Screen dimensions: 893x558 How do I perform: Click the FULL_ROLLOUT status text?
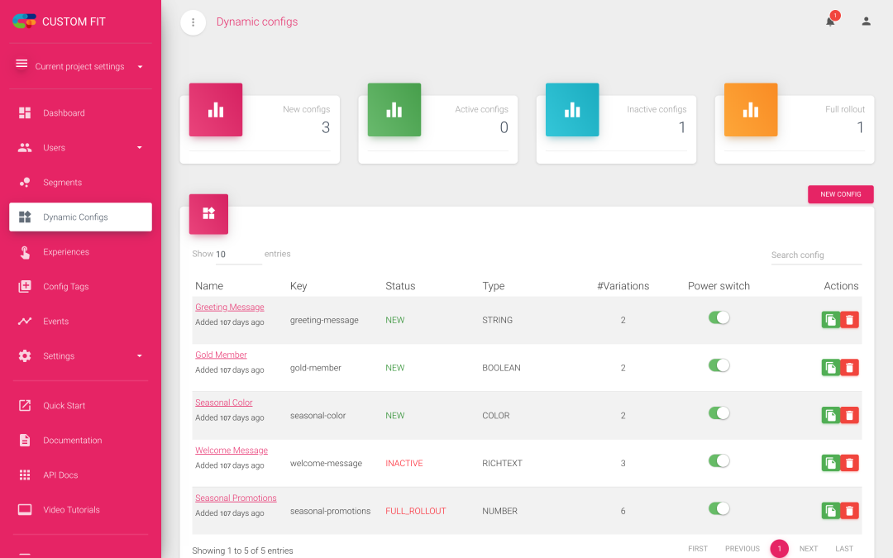click(x=416, y=512)
